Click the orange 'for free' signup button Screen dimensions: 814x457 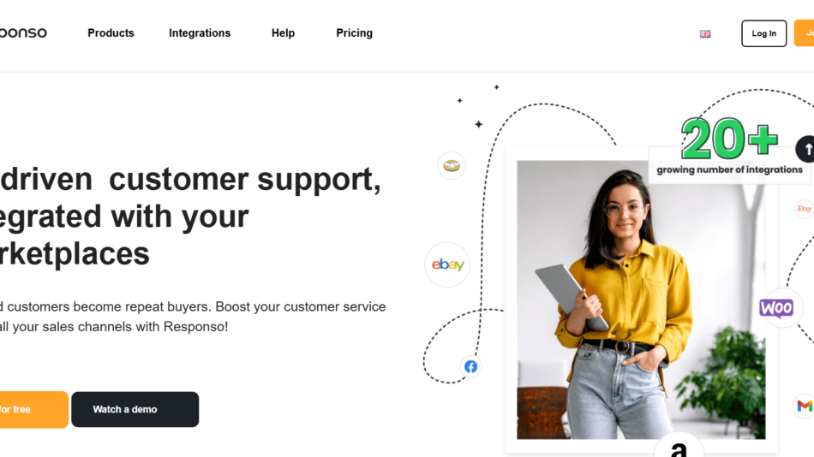pos(33,409)
